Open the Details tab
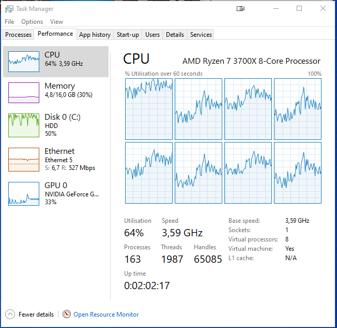Image resolution: width=337 pixels, height=328 pixels. (x=175, y=35)
